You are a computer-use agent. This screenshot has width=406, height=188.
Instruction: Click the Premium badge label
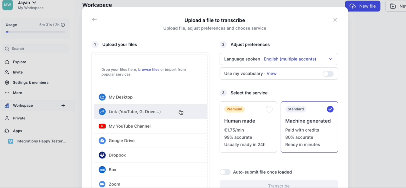pos(234,109)
